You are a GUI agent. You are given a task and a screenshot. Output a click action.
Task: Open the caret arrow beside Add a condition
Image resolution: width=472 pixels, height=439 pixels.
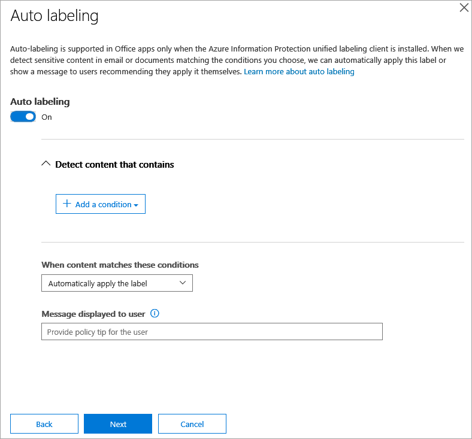coord(136,205)
